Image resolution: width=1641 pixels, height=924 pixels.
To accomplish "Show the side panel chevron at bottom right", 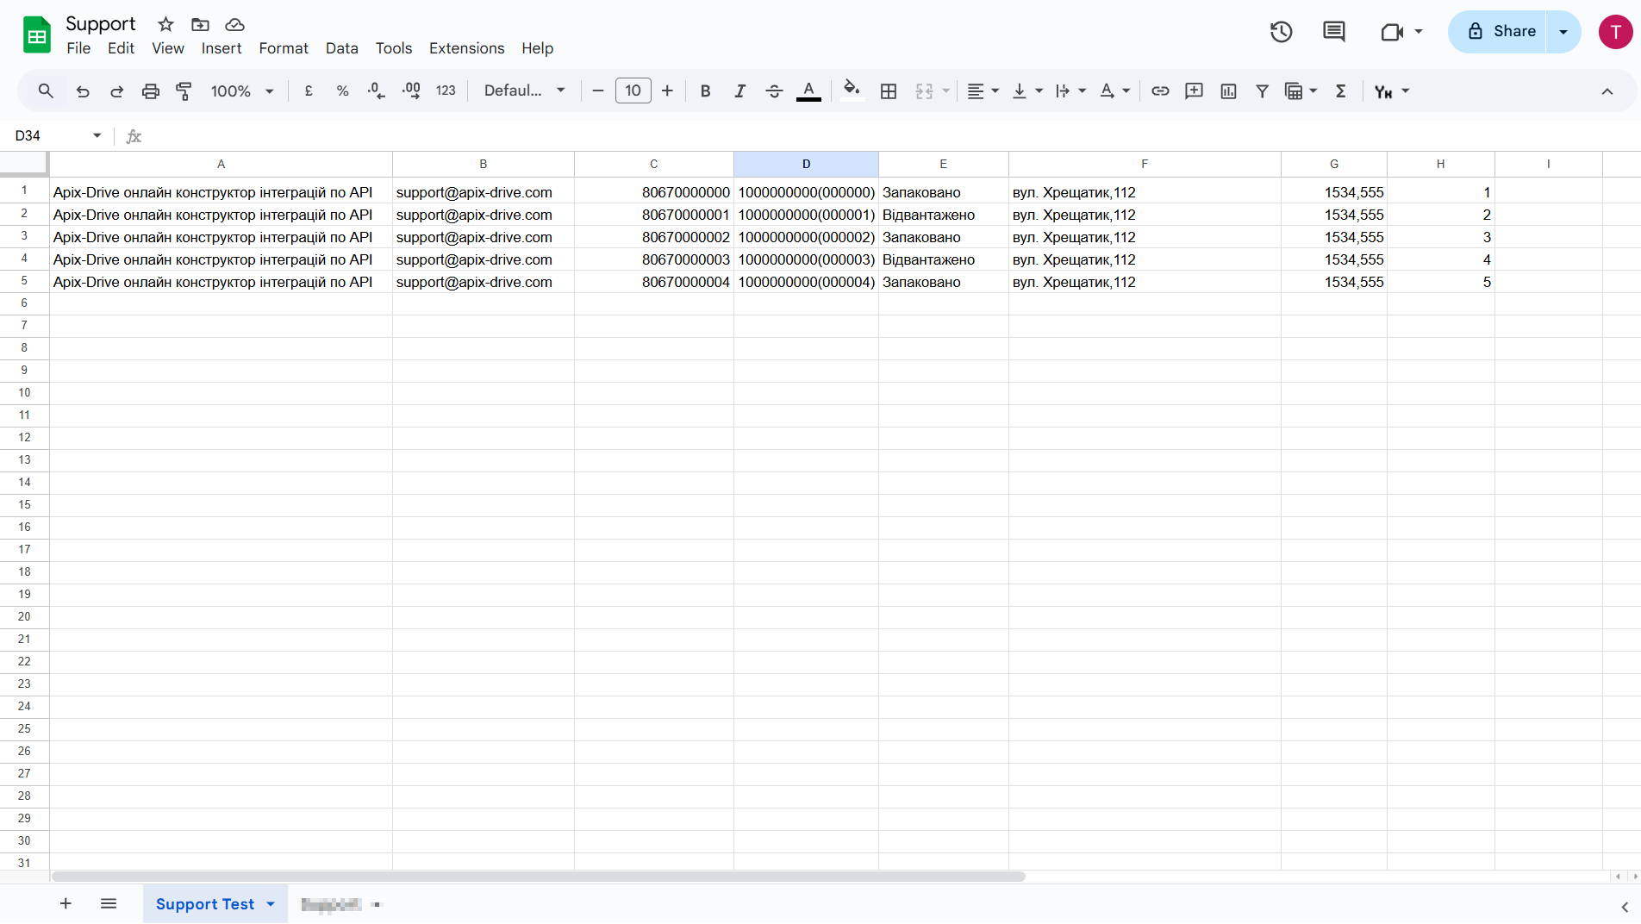I will click(x=1625, y=907).
